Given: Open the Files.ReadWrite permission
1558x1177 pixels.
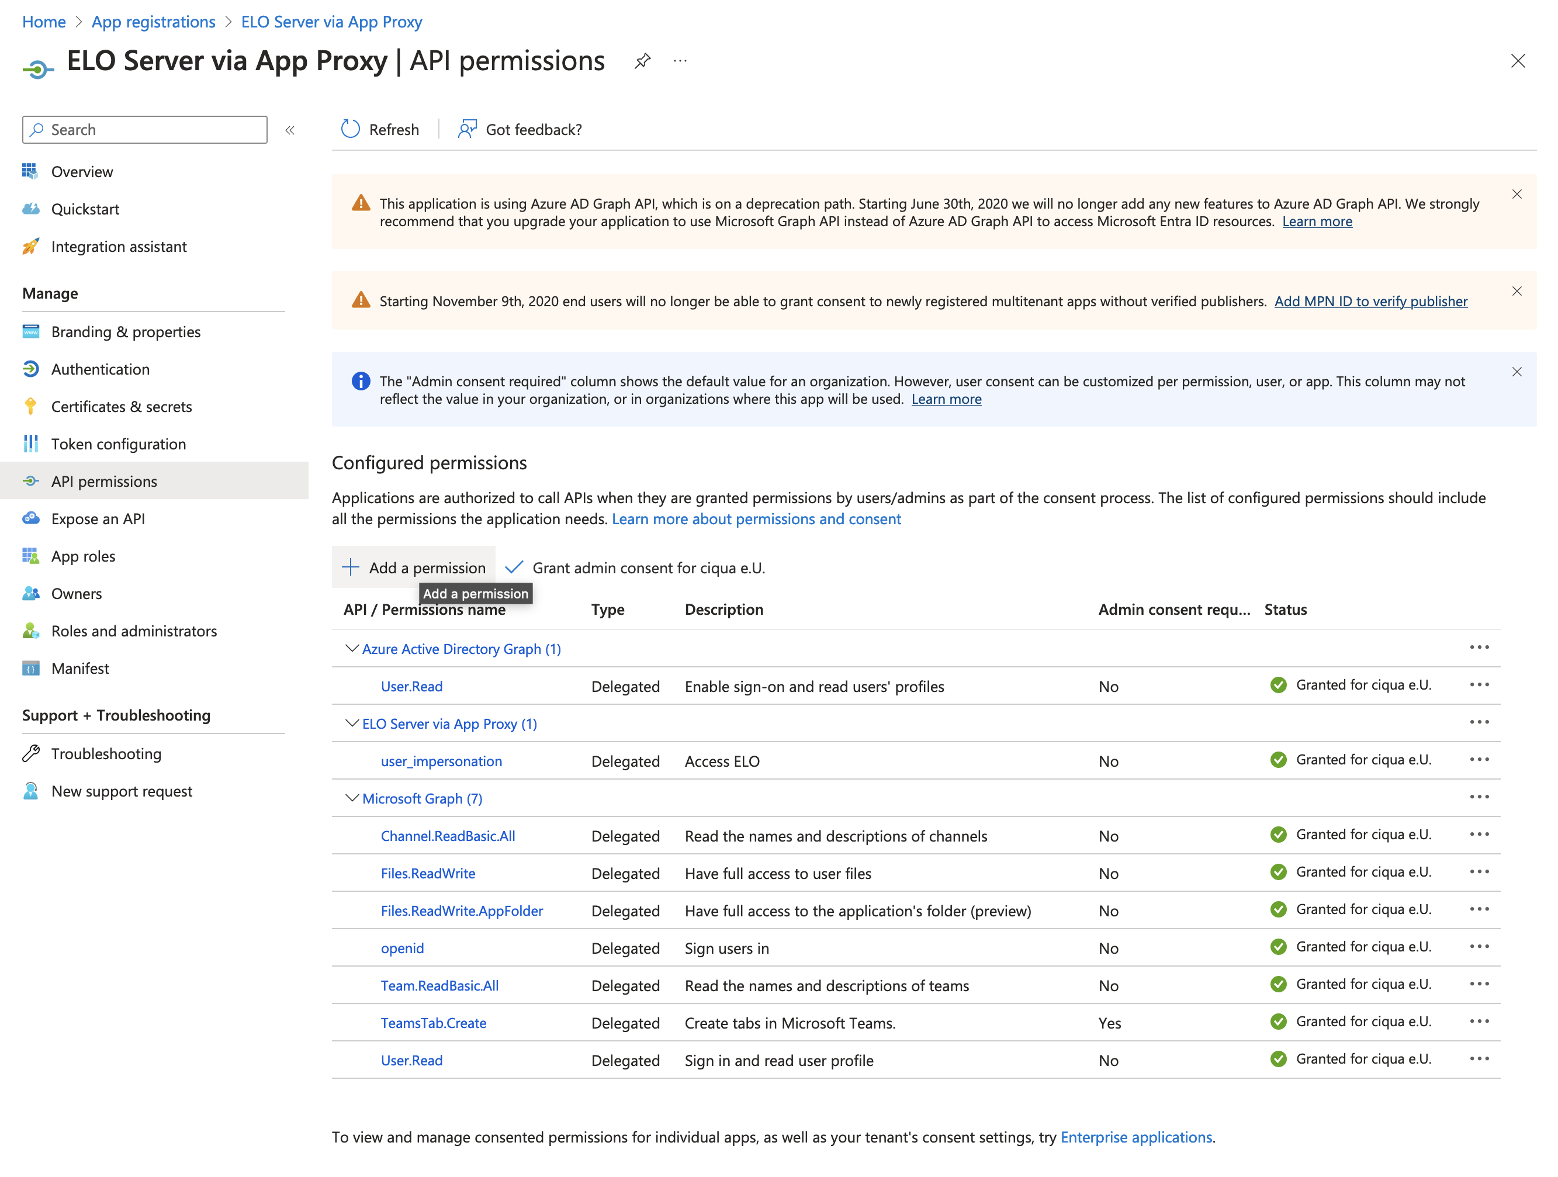Looking at the screenshot, I should click(x=428, y=873).
